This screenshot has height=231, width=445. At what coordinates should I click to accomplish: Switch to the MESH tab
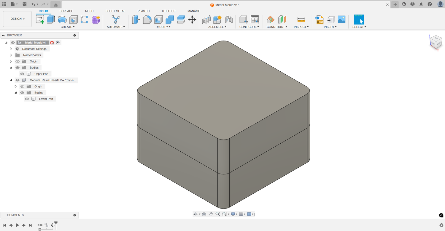[x=89, y=11]
